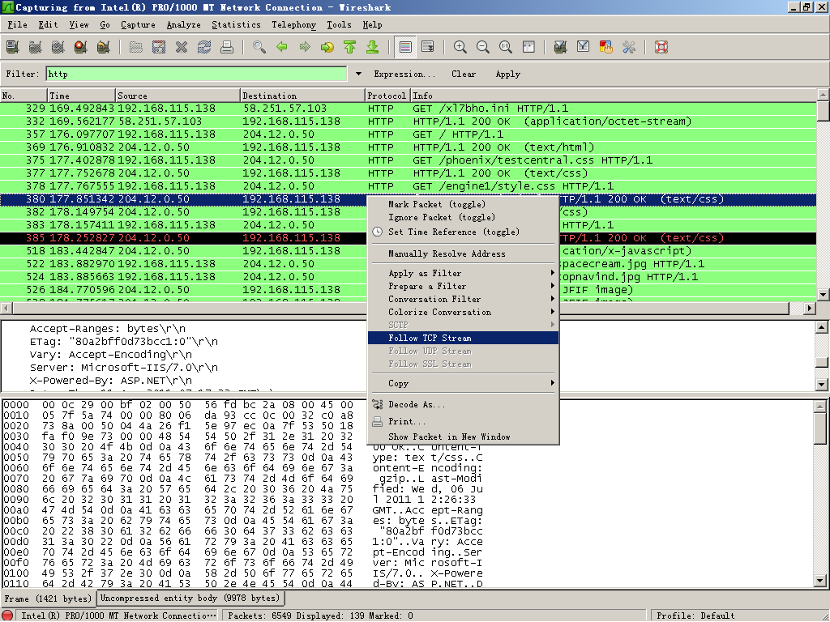830x622 pixels.
Task: Save this capture file
Action: click(x=158, y=47)
